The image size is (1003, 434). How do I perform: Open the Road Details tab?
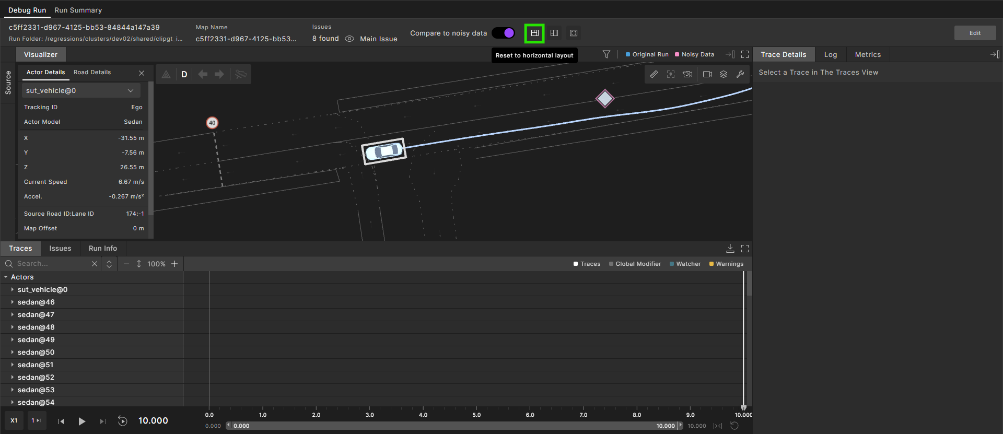pyautogui.click(x=92, y=72)
